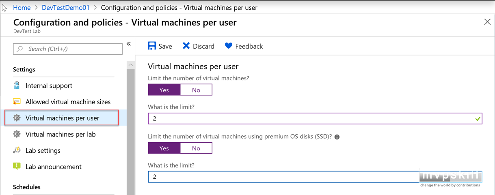Click the Save floppy disk icon
The height and width of the screenshot is (195, 495).
pos(152,46)
